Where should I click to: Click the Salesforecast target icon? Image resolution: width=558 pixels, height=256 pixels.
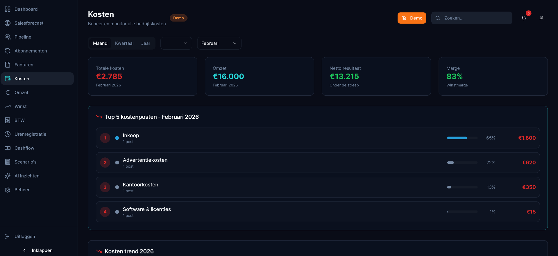coord(8,23)
